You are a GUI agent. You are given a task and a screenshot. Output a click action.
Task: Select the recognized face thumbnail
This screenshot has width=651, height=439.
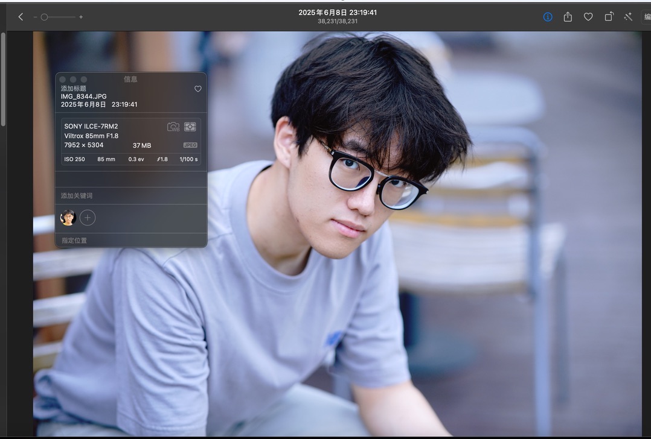coord(68,218)
